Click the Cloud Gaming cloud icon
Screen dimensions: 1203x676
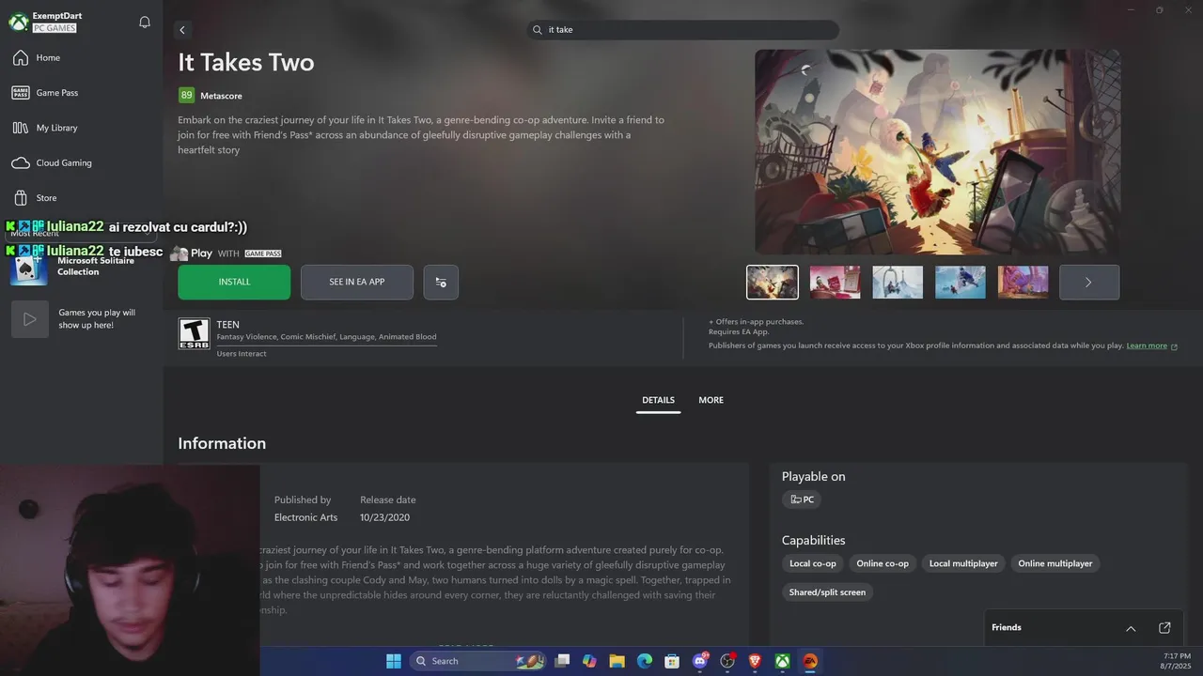coord(21,162)
